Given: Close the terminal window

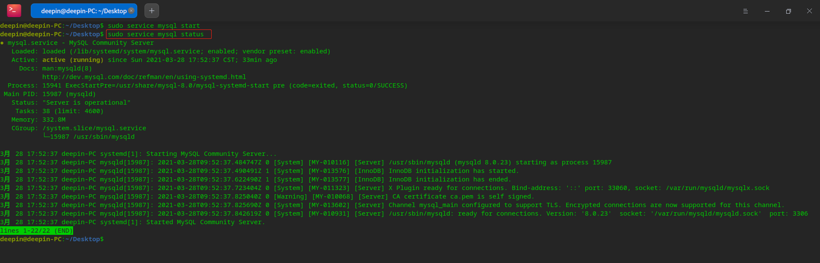Looking at the screenshot, I should [809, 11].
